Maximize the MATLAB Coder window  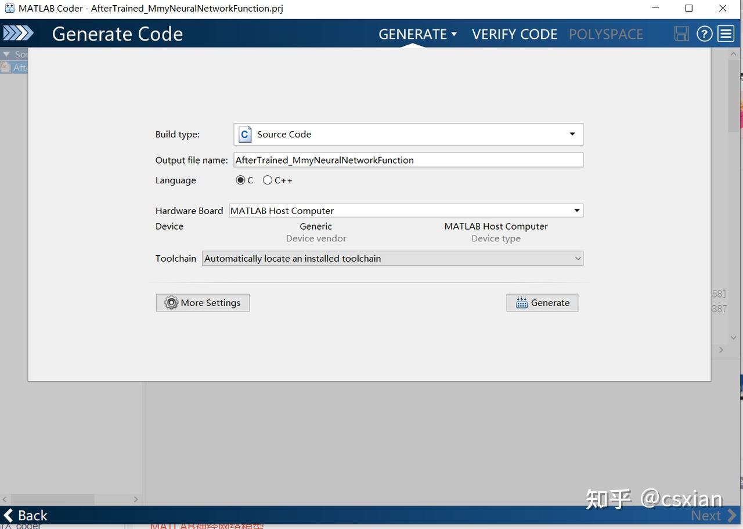coord(689,8)
